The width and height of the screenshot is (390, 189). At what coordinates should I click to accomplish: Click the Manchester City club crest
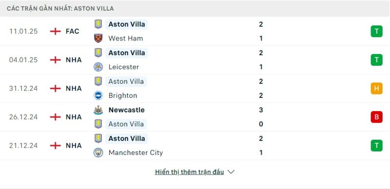point(98,152)
